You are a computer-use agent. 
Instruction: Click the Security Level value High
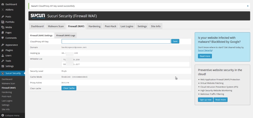64,71
